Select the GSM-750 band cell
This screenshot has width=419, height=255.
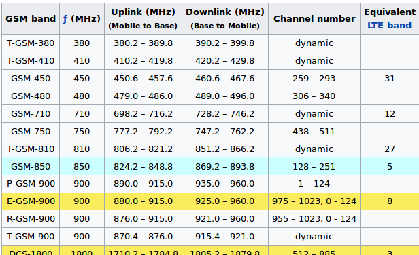click(31, 131)
